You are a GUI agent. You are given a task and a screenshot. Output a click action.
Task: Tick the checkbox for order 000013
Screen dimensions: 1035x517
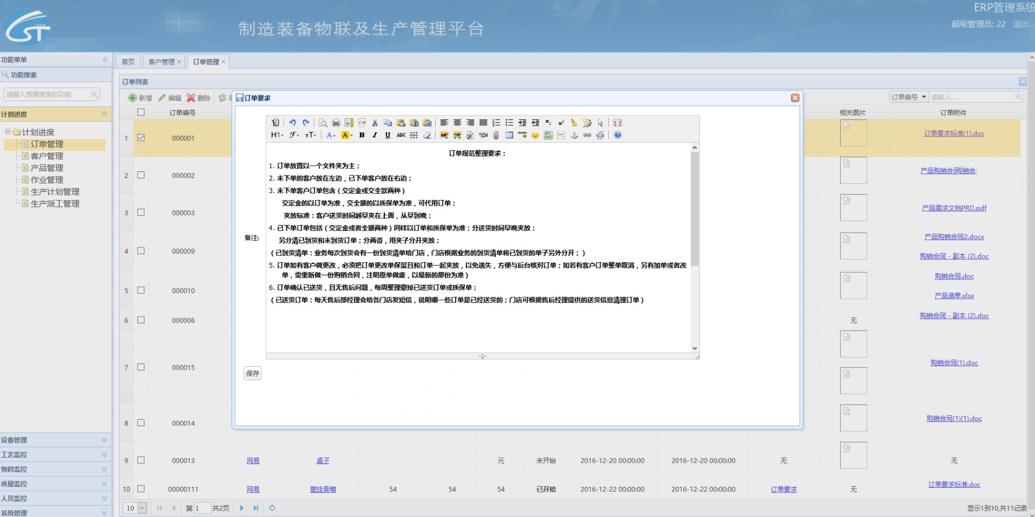point(141,460)
